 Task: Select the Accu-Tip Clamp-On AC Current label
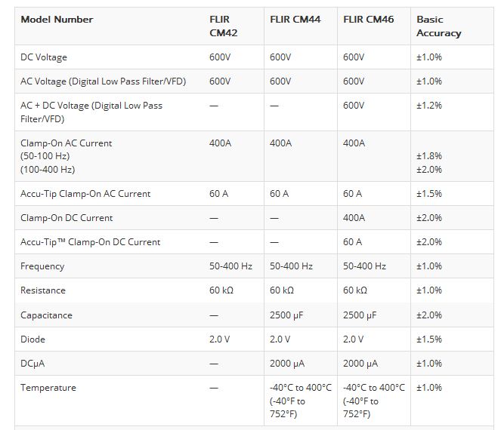coord(85,194)
